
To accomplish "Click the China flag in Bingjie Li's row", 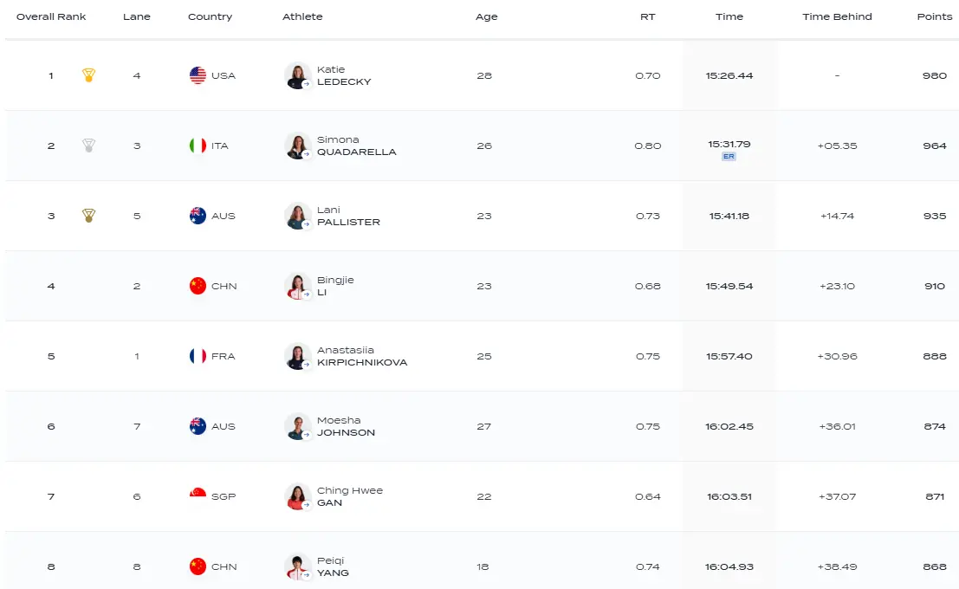I will pos(198,286).
